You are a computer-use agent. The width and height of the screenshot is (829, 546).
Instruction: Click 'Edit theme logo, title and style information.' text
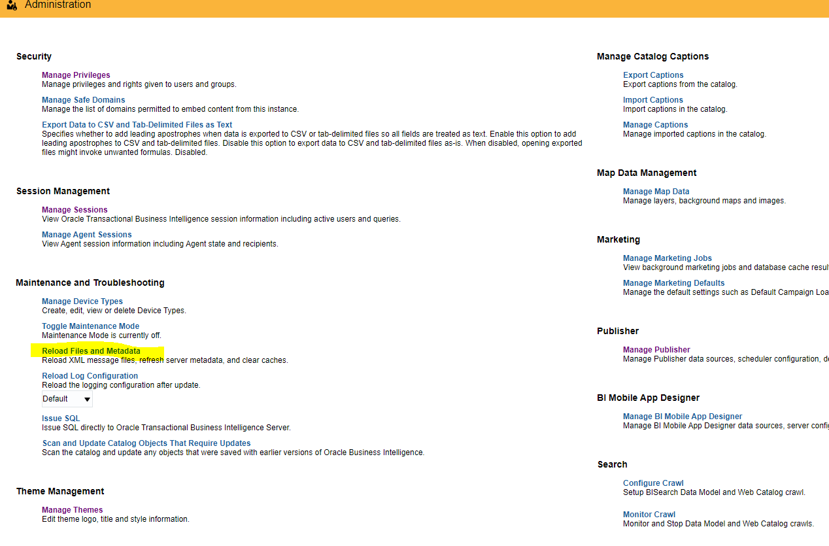click(x=116, y=519)
